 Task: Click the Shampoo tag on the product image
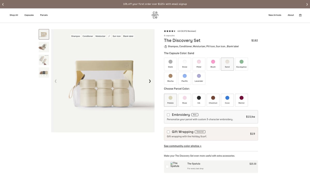(x=75, y=36)
